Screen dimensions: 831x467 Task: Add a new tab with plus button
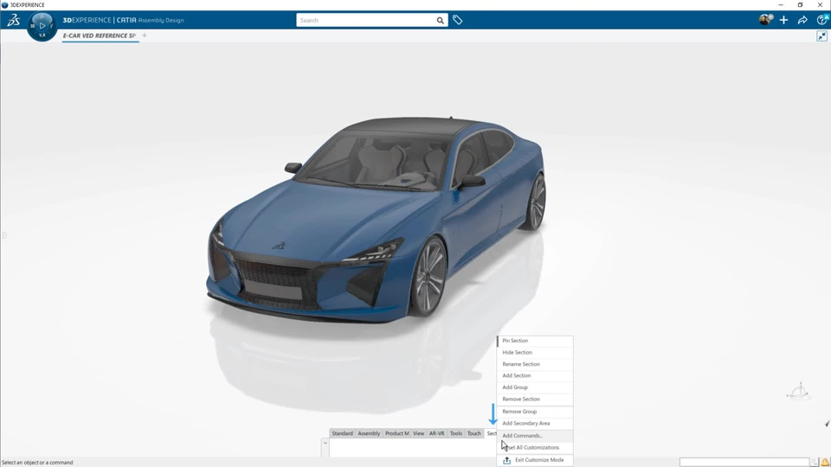(145, 35)
